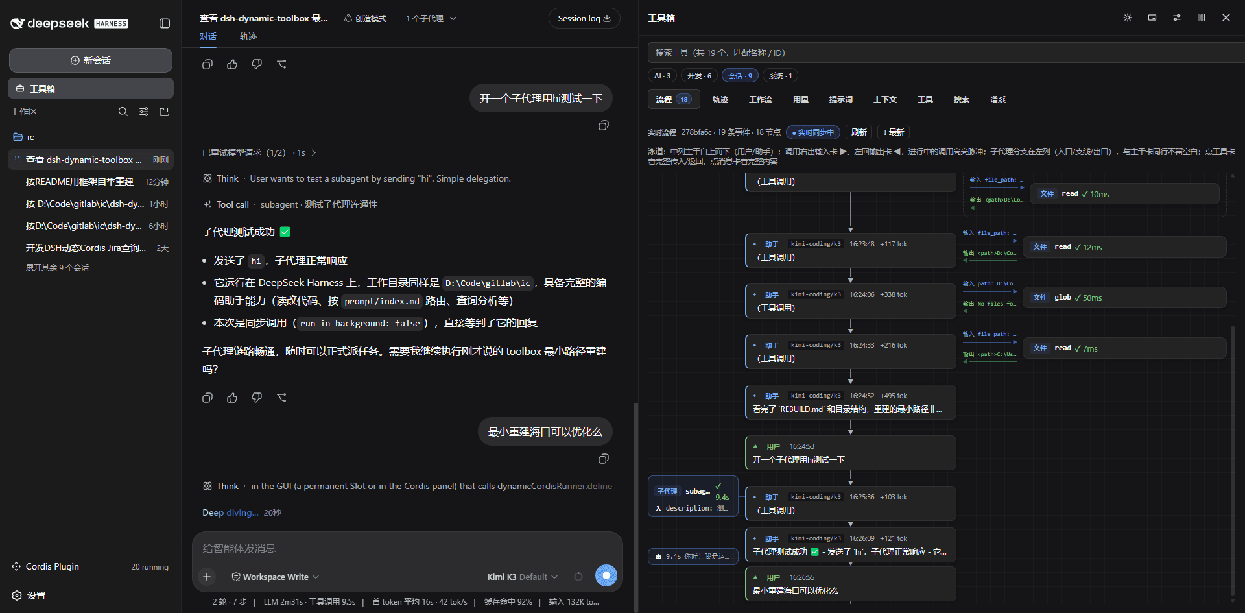
Task: Pop out the toolbox panel window
Action: coord(1152,18)
